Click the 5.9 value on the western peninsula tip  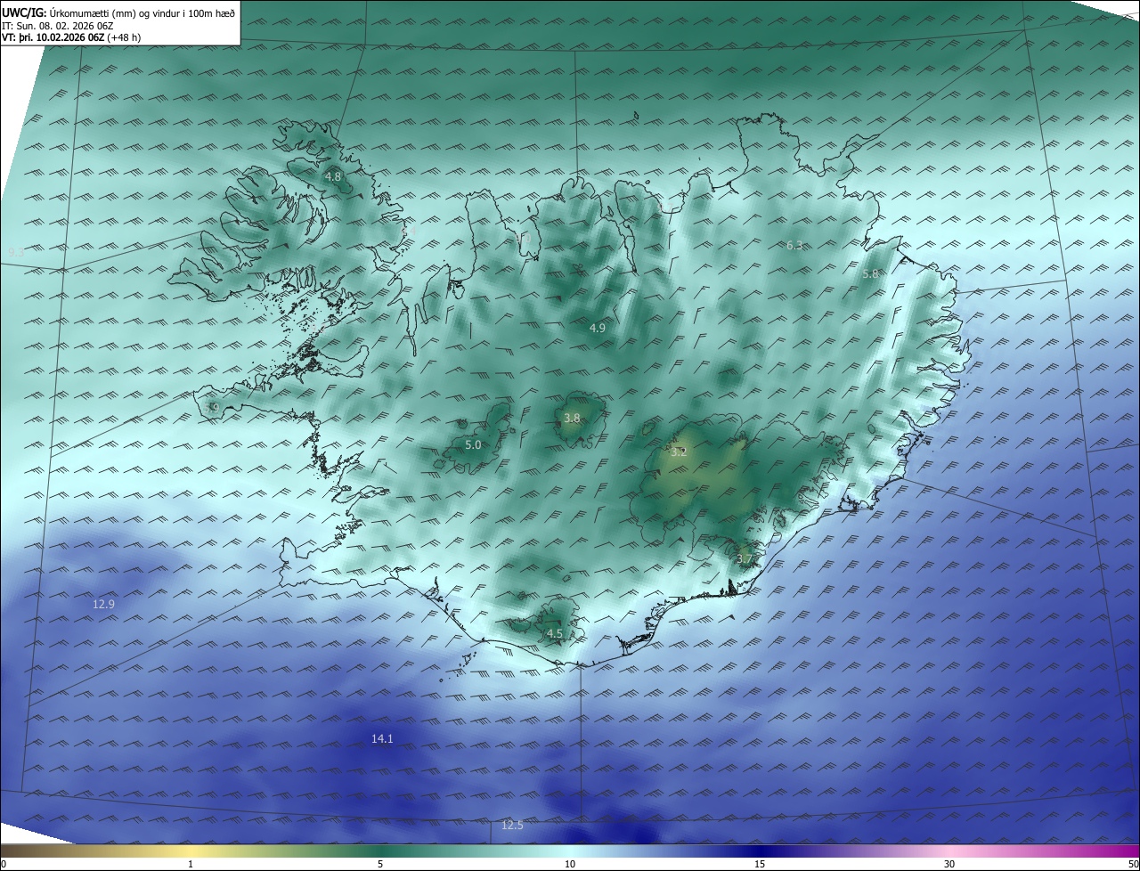click(x=211, y=407)
